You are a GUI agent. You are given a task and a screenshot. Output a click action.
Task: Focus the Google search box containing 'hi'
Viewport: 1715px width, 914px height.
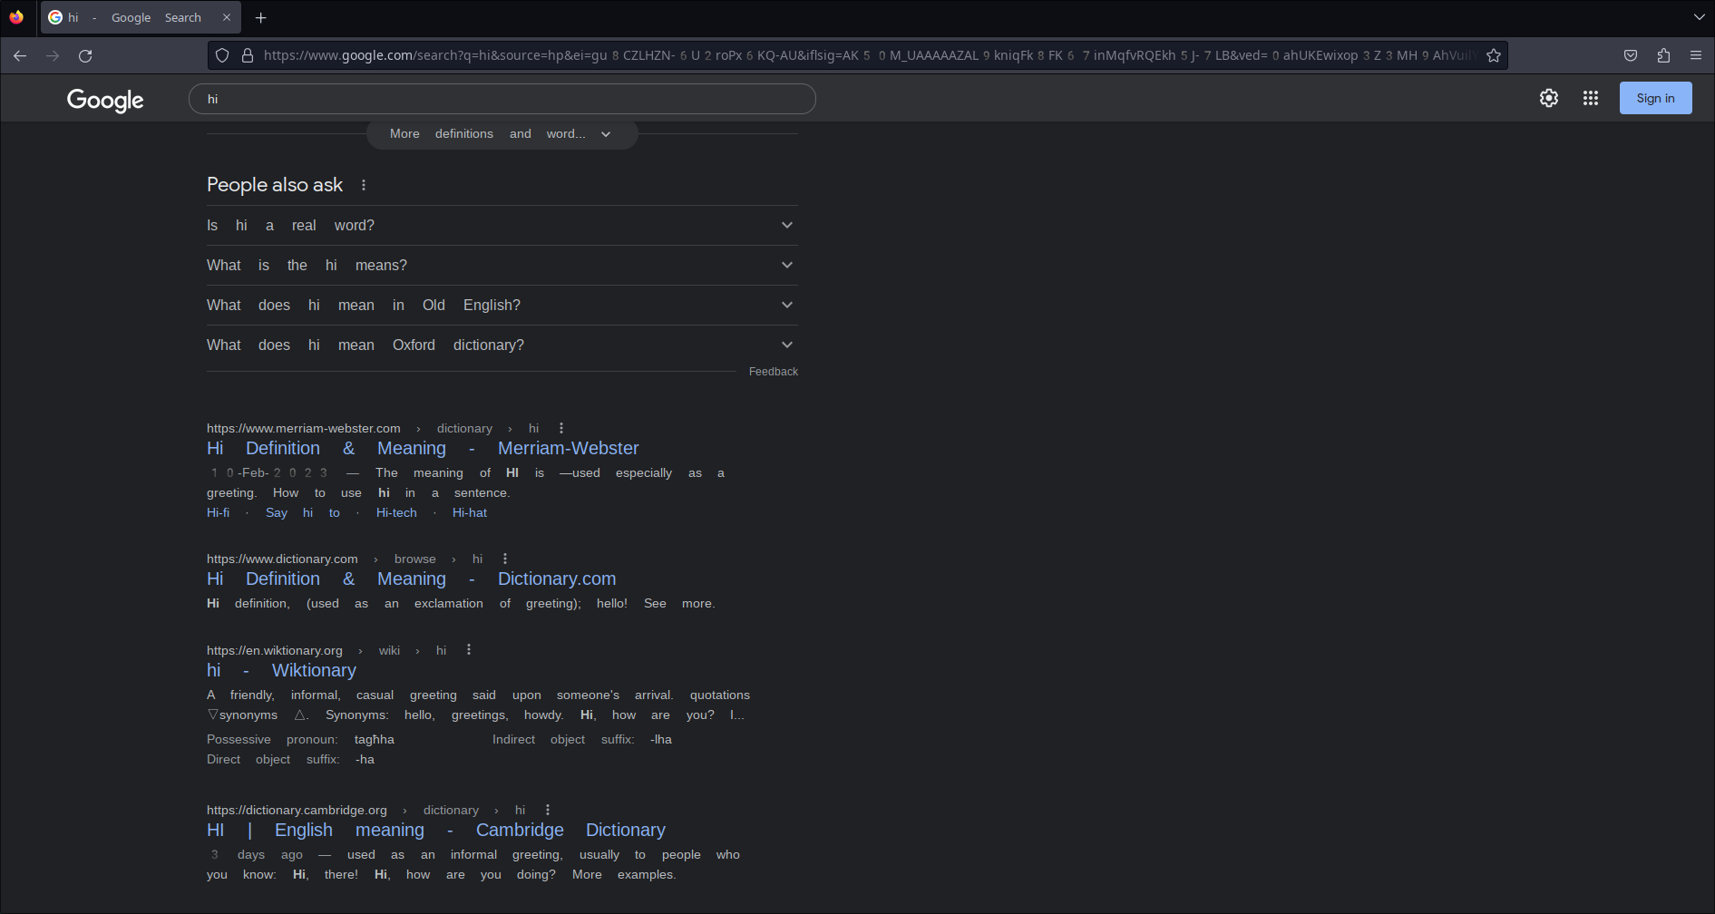pyautogui.click(x=502, y=99)
